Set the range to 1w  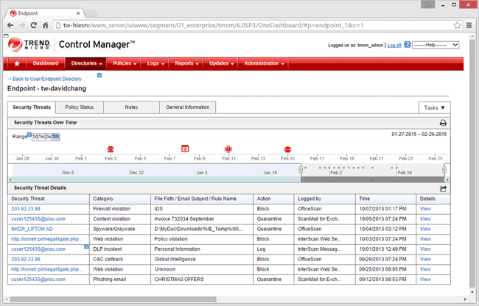pyautogui.click(x=42, y=137)
